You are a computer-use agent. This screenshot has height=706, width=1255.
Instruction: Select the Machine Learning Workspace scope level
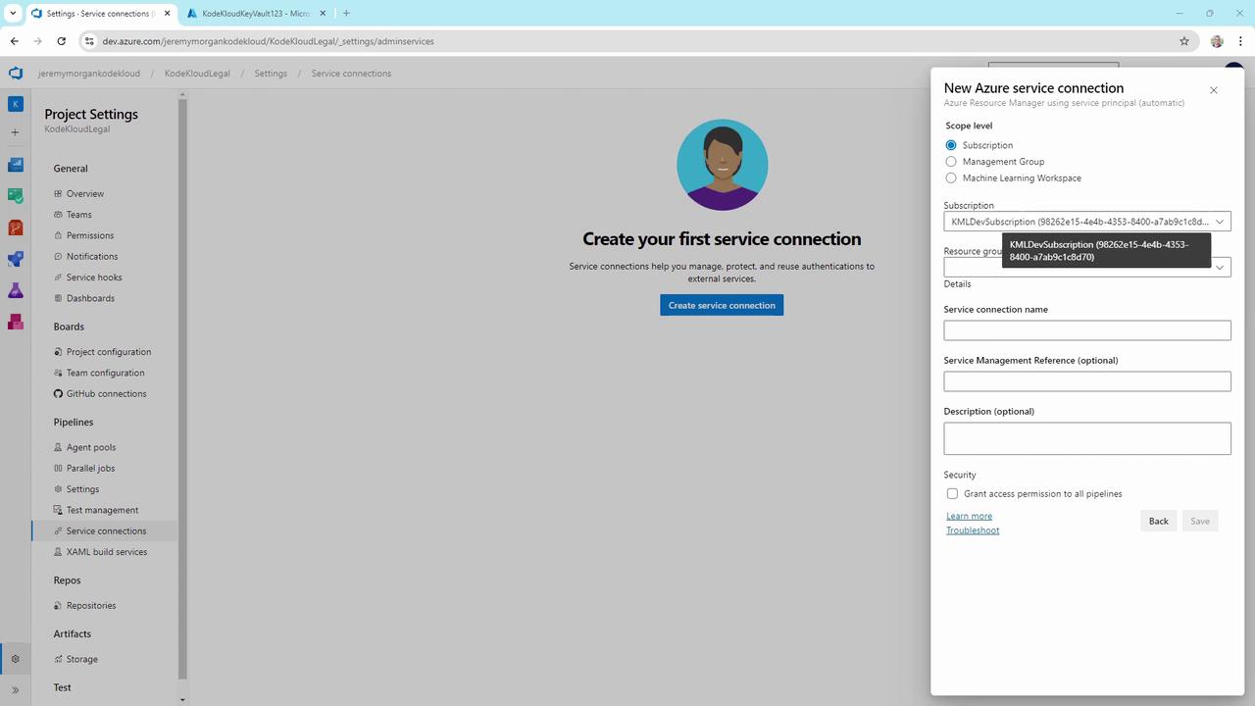point(951,178)
